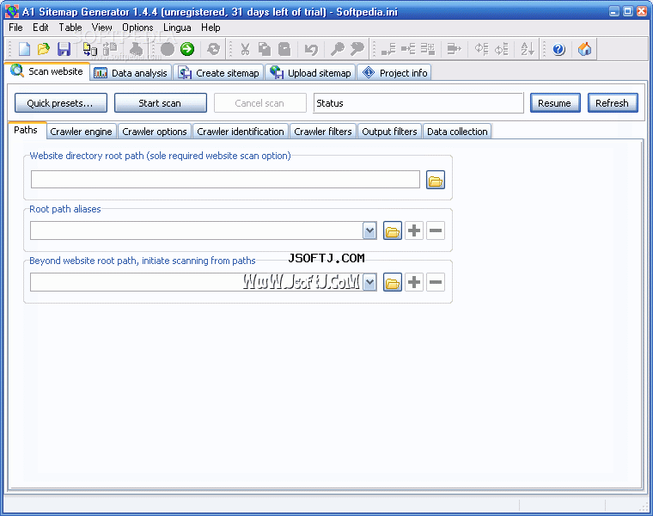The width and height of the screenshot is (653, 516).
Task: Open the Crawler identification tab
Action: click(241, 132)
